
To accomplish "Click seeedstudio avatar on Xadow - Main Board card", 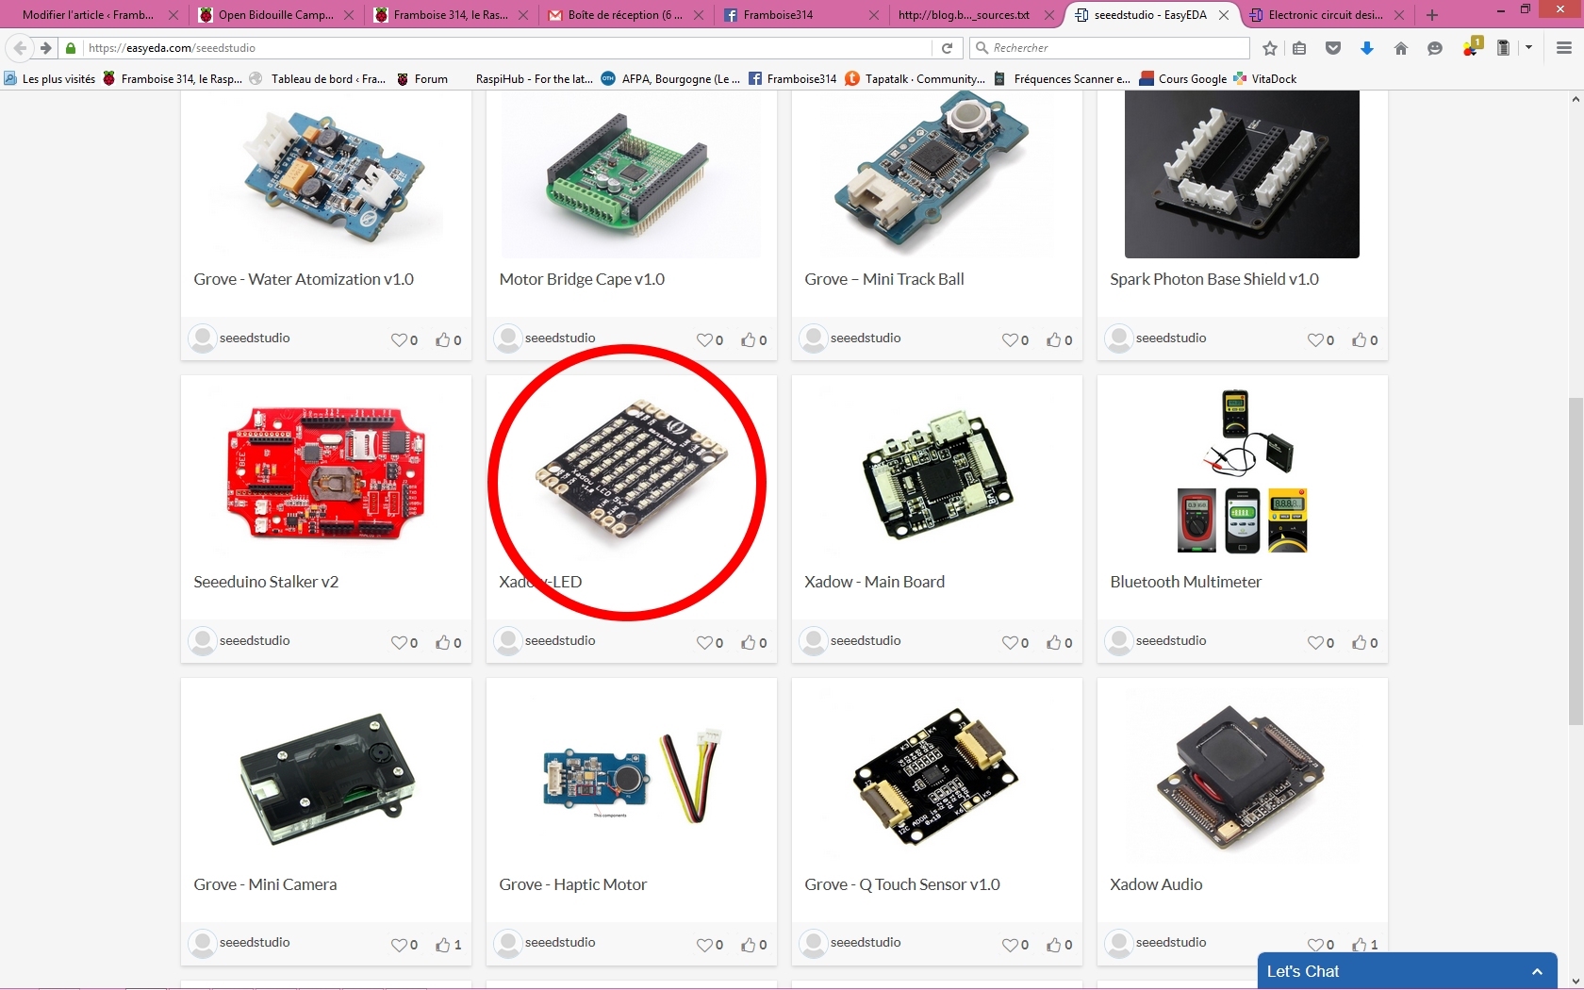I will coord(813,641).
